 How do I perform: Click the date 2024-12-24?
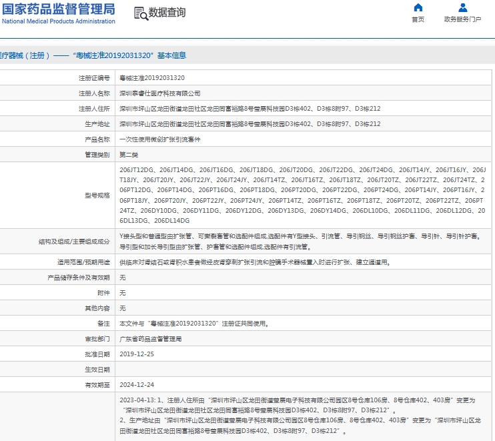tap(137, 385)
